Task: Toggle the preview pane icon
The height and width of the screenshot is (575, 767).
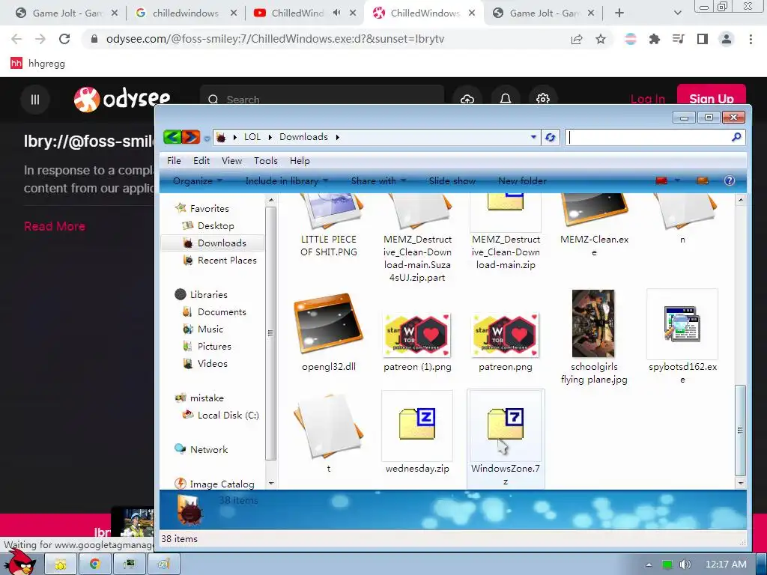Action: click(x=703, y=181)
